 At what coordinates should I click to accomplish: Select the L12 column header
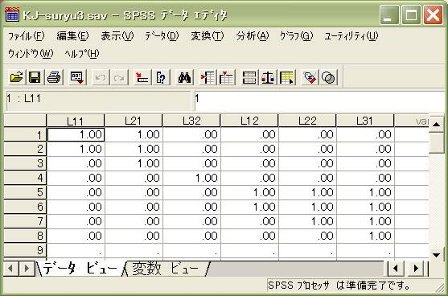click(x=249, y=121)
